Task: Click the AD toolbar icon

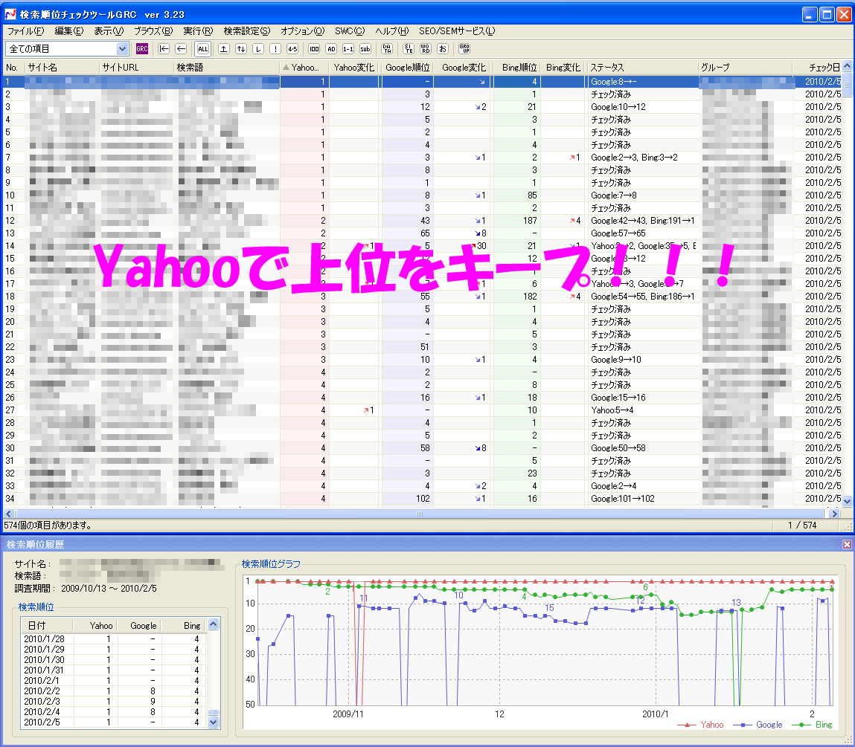Action: [331, 49]
